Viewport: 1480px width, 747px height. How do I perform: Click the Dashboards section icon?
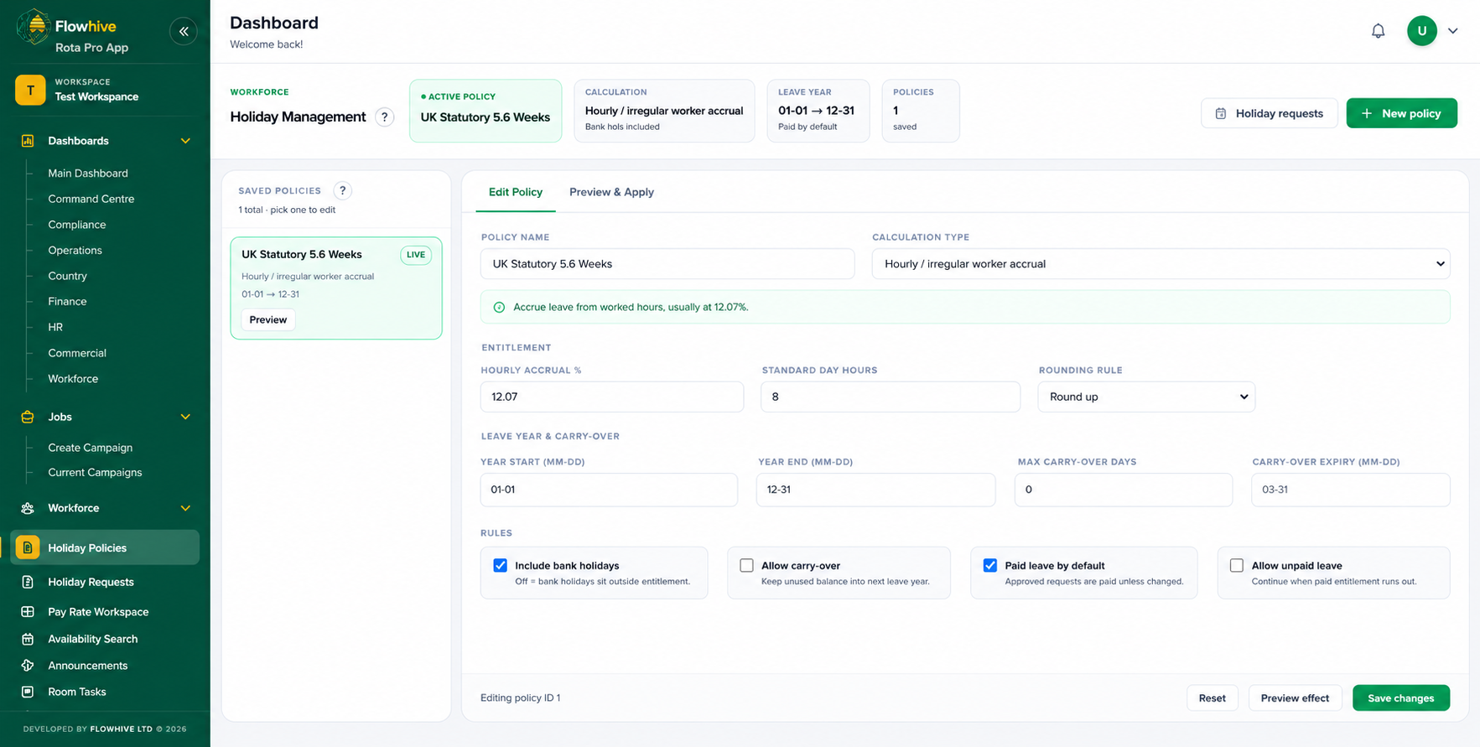tap(28, 141)
